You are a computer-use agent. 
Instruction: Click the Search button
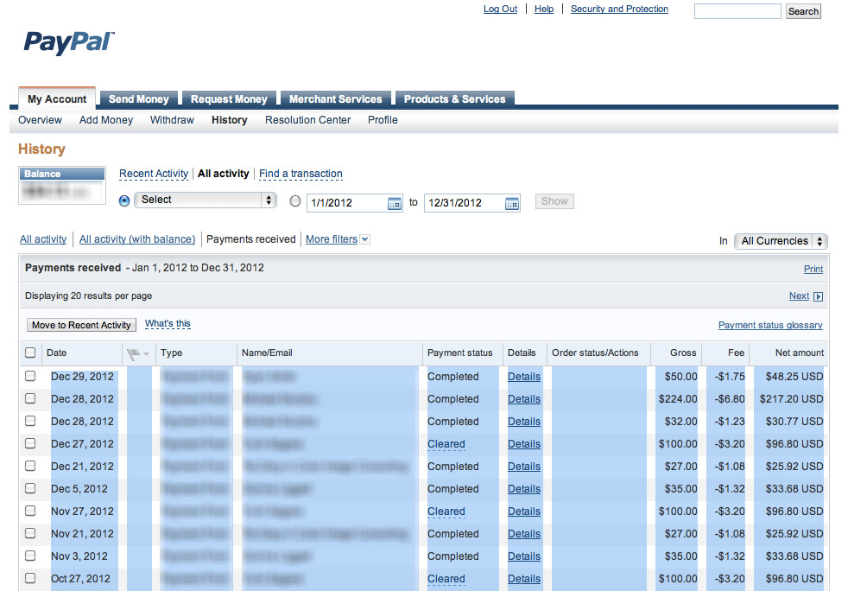click(x=803, y=11)
